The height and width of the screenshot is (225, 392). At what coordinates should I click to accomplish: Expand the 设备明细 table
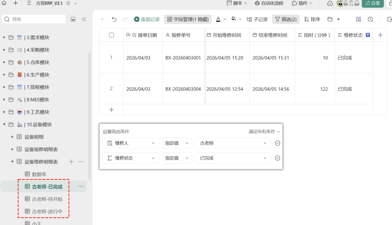point(12,137)
